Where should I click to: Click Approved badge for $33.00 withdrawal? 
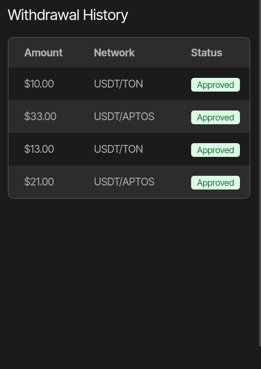(215, 118)
